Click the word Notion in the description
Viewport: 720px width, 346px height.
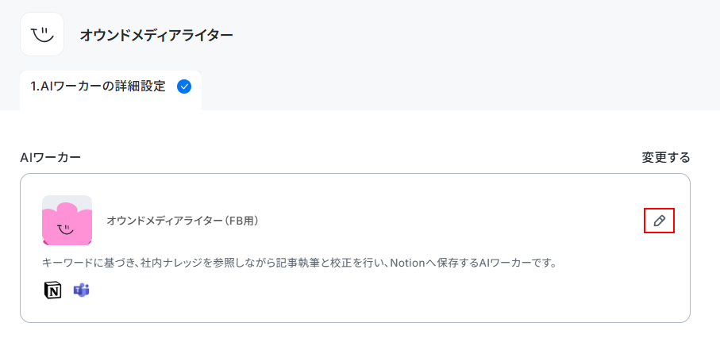click(406, 263)
